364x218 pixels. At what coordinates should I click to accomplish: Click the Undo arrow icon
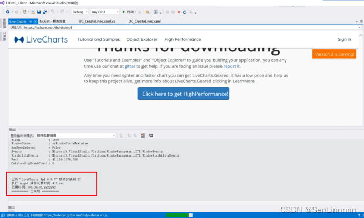click(x=53, y=12)
